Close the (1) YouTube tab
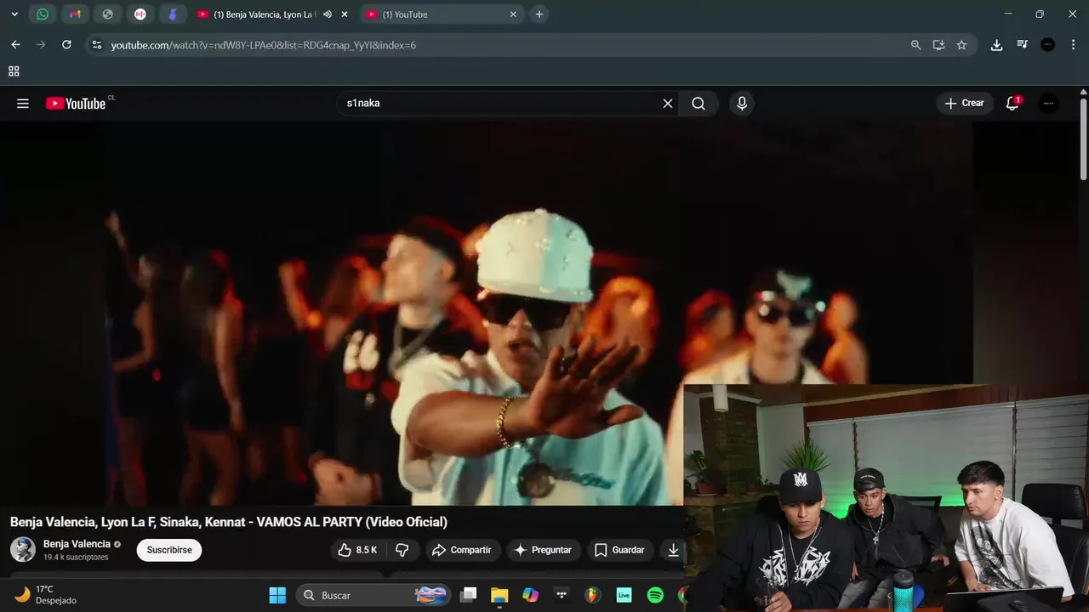The image size is (1089, 612). pos(513,14)
